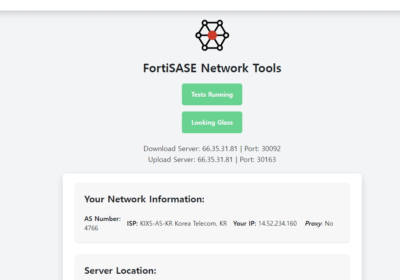Click the FortiSASE network hexagon logo
Screen dimensions: 400x280
click(x=212, y=35)
